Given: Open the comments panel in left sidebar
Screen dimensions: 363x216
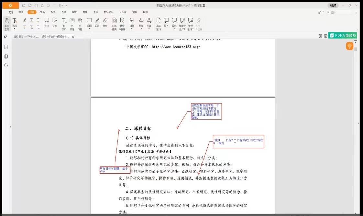Looking at the screenshot, I should 6,65.
